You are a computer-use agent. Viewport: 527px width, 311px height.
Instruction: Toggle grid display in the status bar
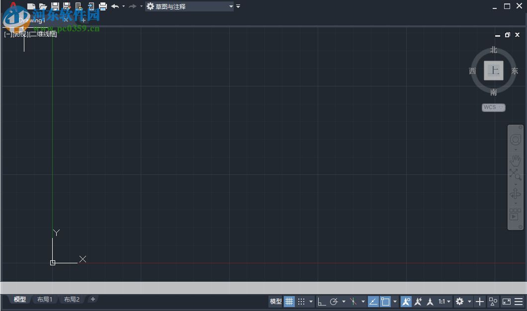(289, 302)
